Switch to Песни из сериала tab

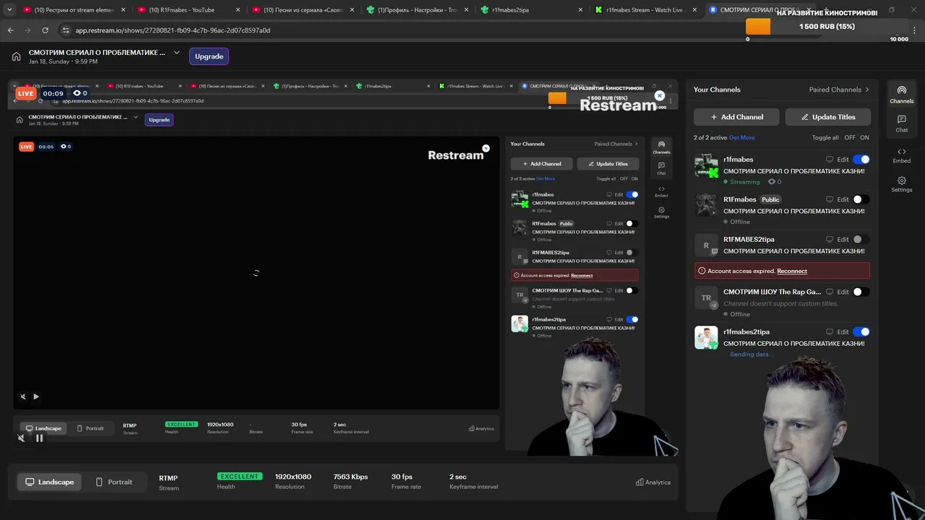coord(302,10)
